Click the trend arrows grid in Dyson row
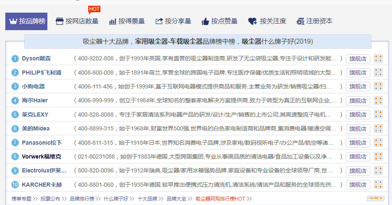392x205 pixels. [378, 59]
